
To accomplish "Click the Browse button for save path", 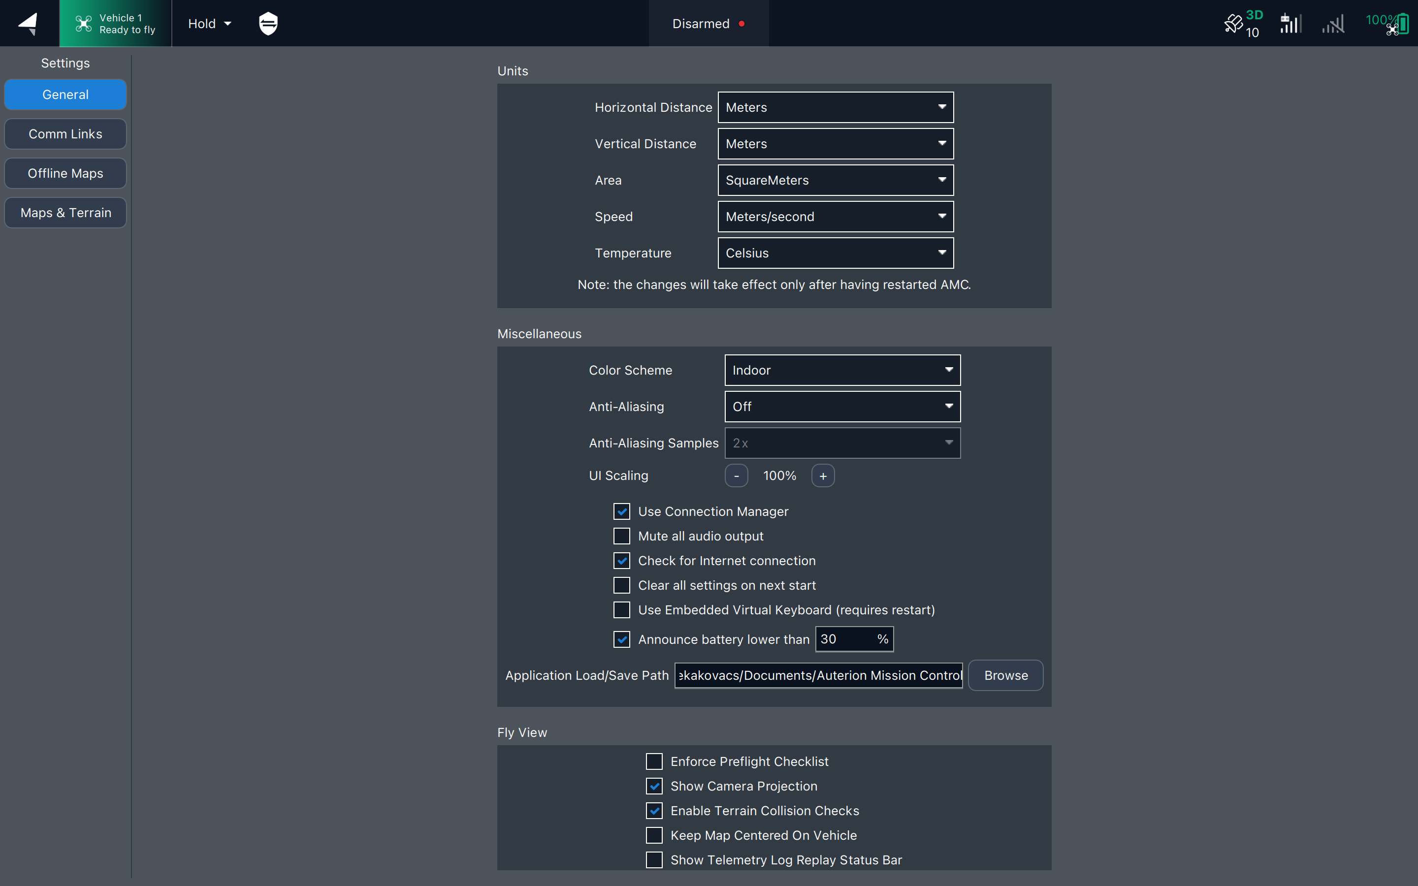I will tap(1005, 675).
